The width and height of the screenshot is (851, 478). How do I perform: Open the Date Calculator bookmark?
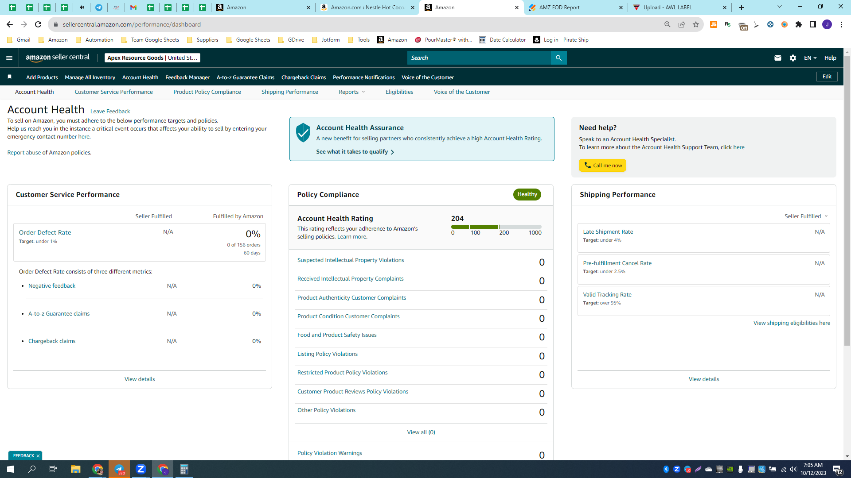click(x=502, y=40)
